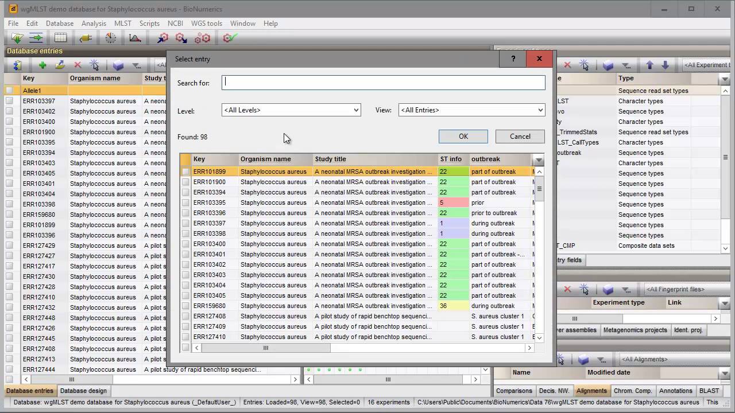Screen dimensions: 735x413
Task: Switch to the Database design tab
Action: [83, 391]
